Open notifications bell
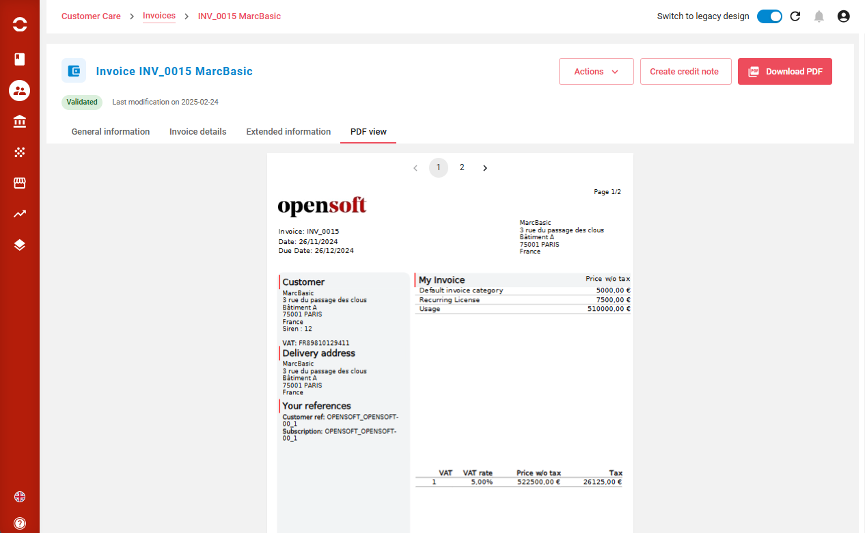Viewport: 865px width, 533px height. click(x=819, y=16)
